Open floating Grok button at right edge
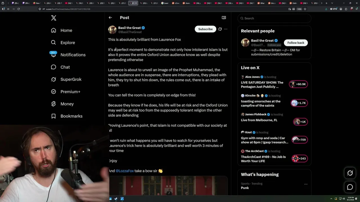 pyautogui.click(x=350, y=173)
